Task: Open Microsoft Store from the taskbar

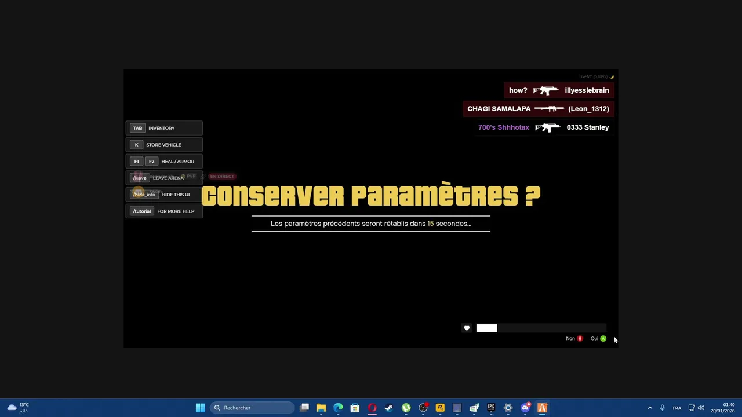Action: pos(355,408)
